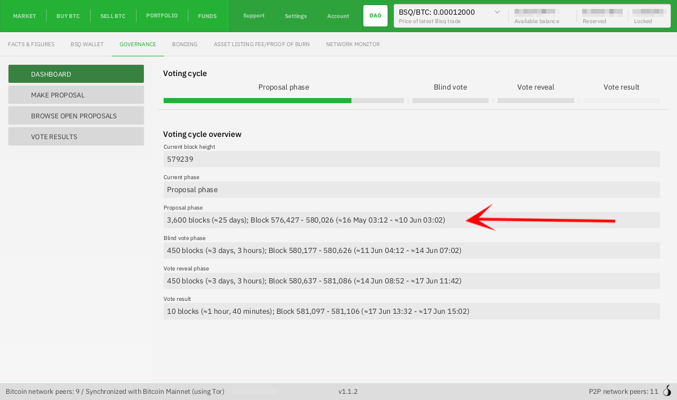Click the version v1.1.2 label

(x=348, y=391)
